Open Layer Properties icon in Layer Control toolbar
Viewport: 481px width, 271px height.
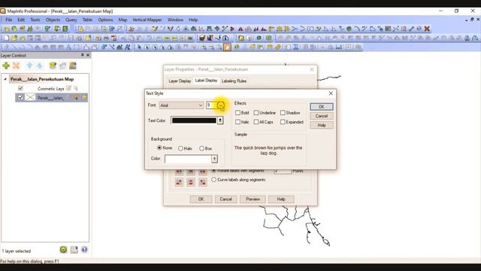coord(53,65)
